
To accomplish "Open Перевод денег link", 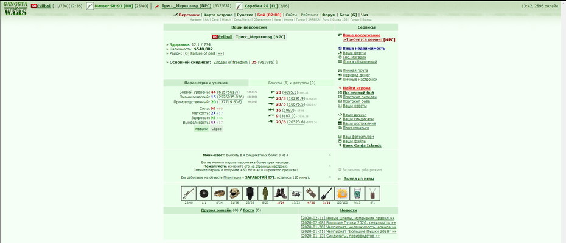I will click(356, 75).
